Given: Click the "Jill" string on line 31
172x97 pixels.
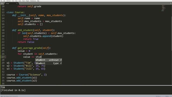Looking at the screenshot, I should [29, 69].
